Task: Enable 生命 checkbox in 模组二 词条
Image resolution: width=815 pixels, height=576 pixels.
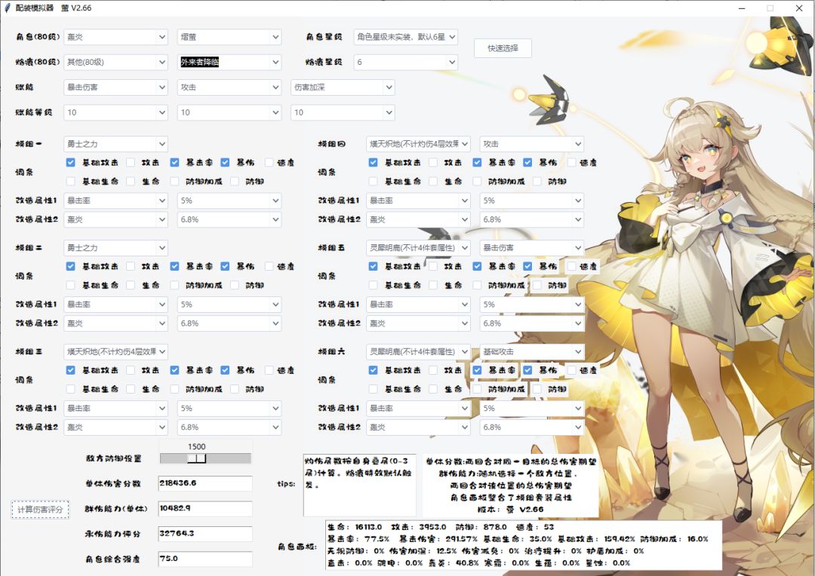Action: pyautogui.click(x=131, y=285)
